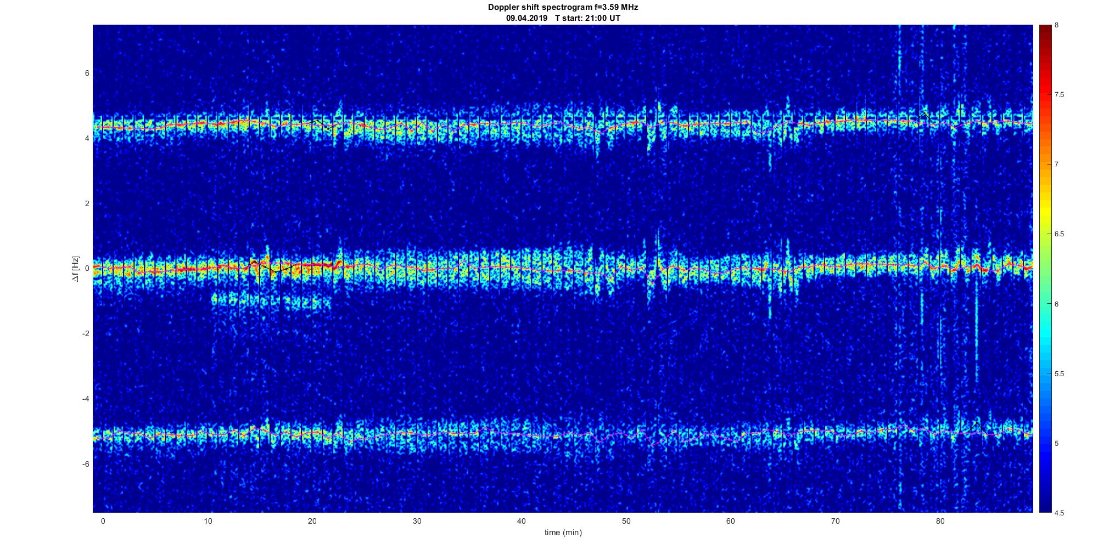Click colorbar tick label '7'

[x=1056, y=165]
